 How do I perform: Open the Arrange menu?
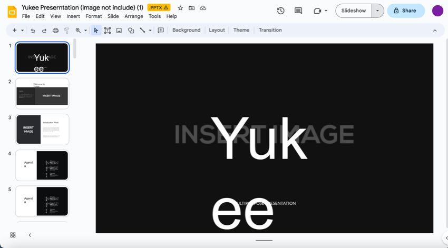[134, 16]
